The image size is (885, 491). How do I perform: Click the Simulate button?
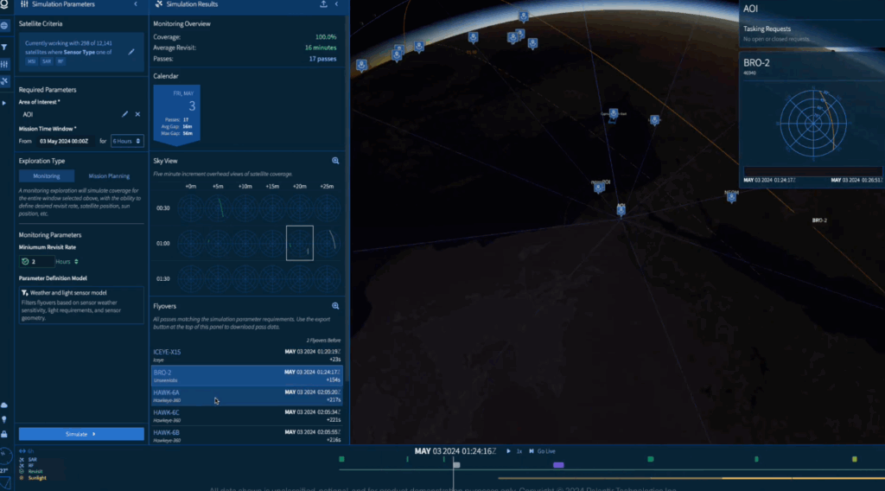tap(81, 434)
